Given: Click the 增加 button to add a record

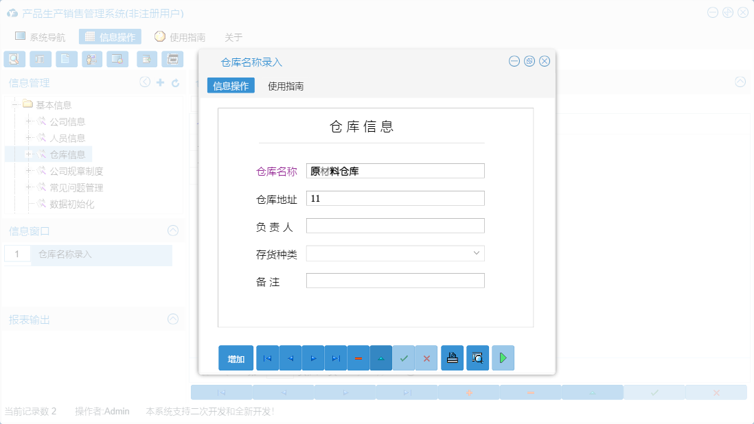Looking at the screenshot, I should [236, 357].
